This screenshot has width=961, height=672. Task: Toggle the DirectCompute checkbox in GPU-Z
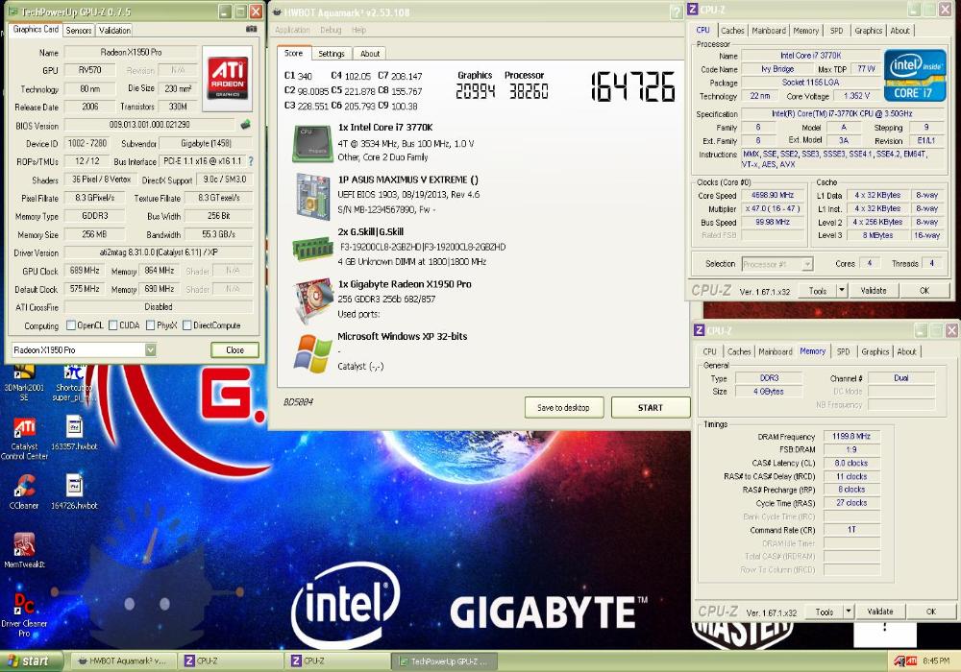pos(187,325)
